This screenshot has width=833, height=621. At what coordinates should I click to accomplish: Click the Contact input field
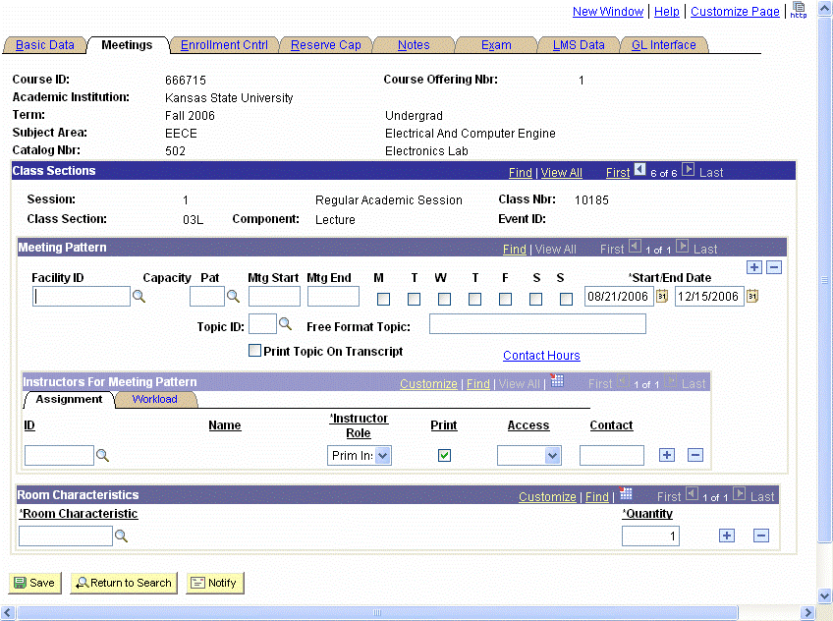pos(611,455)
